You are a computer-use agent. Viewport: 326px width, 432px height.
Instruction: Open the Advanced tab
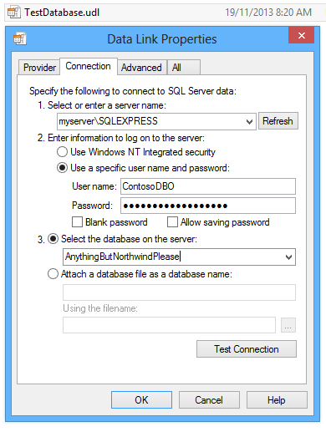[141, 68]
